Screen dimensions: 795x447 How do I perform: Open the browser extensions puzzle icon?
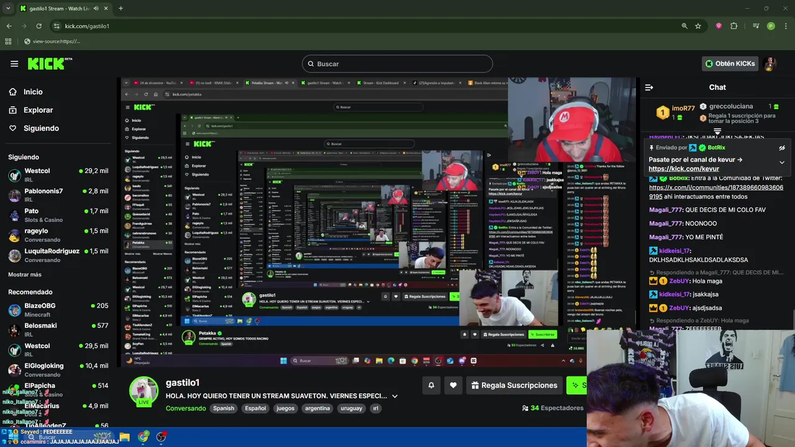[x=734, y=26]
